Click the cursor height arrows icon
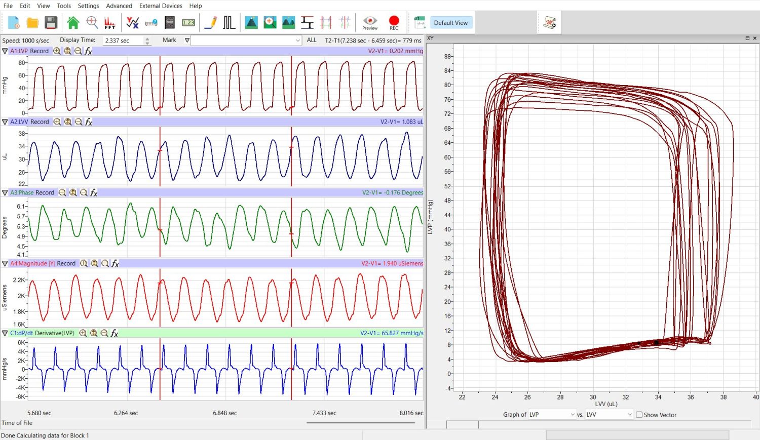The height and width of the screenshot is (440, 760). click(x=307, y=22)
